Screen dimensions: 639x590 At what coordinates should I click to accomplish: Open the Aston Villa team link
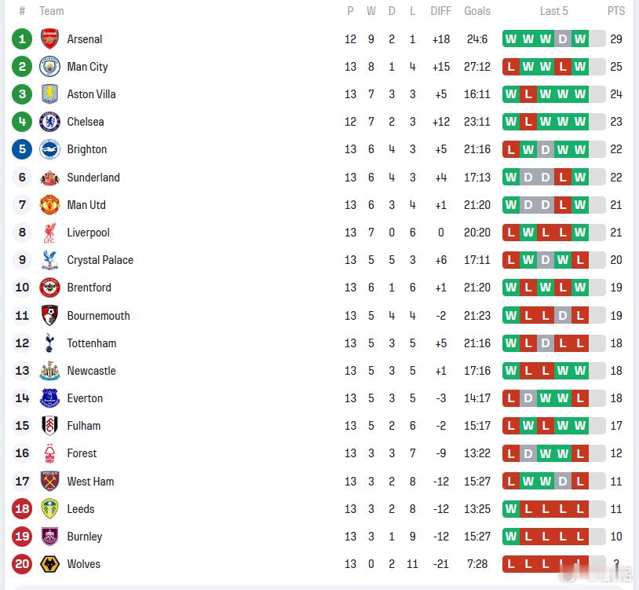click(91, 94)
